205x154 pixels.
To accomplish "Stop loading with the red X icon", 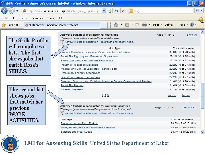I will [x=123, y=11].
